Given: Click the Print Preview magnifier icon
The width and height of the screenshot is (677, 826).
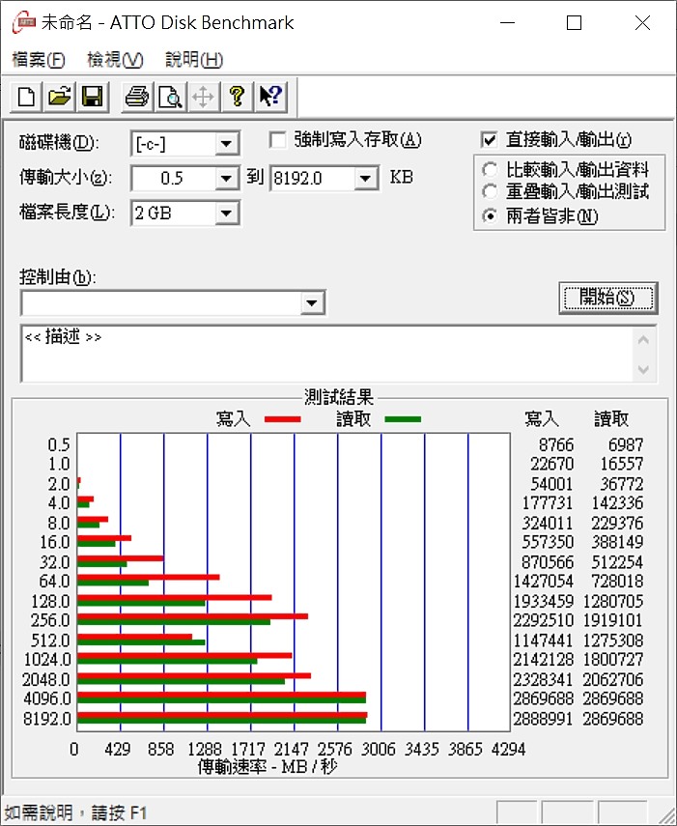Looking at the screenshot, I should tap(170, 97).
